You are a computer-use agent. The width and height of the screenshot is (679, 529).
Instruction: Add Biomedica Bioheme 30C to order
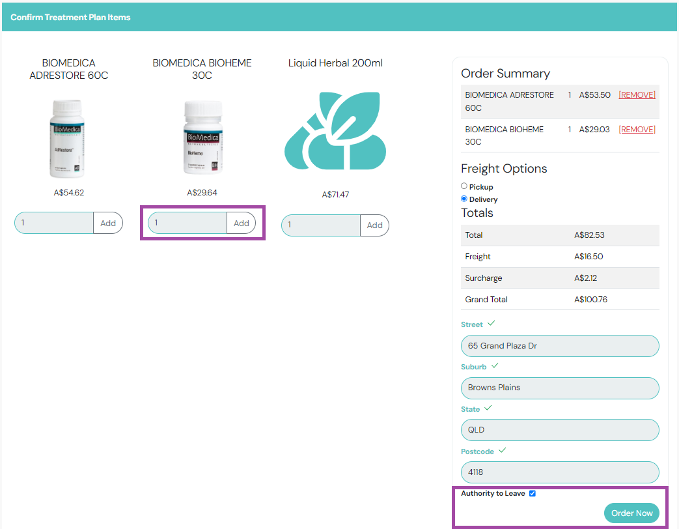click(x=242, y=223)
